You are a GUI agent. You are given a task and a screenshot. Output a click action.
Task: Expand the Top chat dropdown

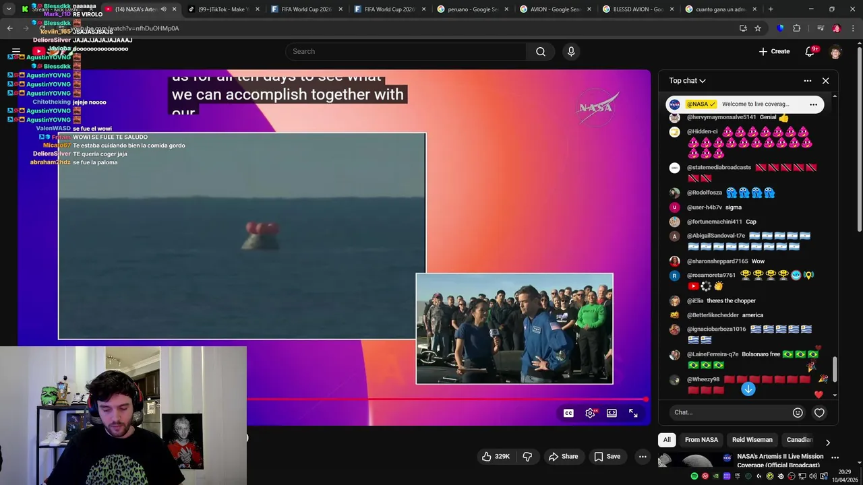pos(687,81)
